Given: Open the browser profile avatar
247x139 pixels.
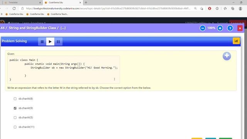Looking at the screenshot, I should (240, 8).
